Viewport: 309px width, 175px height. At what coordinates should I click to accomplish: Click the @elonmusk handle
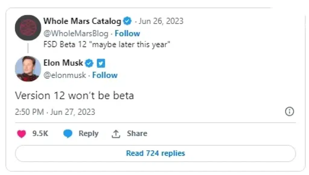pos(65,75)
